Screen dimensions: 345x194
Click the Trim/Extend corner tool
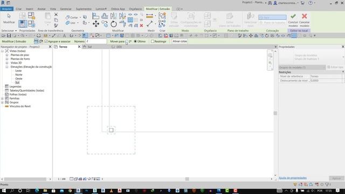pos(122,24)
